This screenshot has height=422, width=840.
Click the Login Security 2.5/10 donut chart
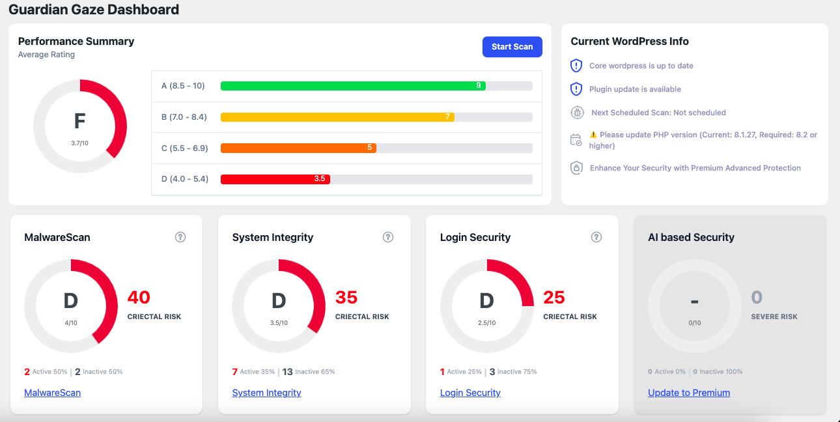[487, 306]
